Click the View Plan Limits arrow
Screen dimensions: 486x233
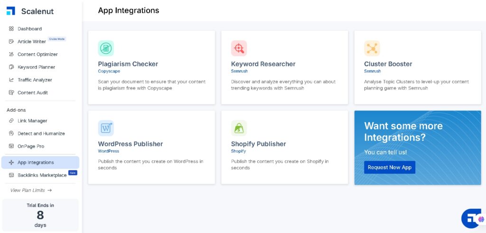click(49, 190)
